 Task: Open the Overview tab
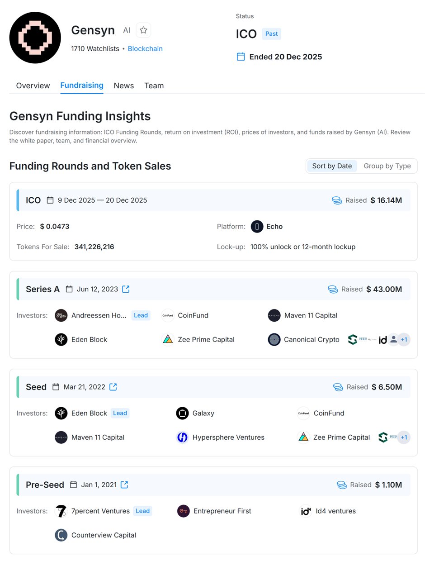pos(33,86)
